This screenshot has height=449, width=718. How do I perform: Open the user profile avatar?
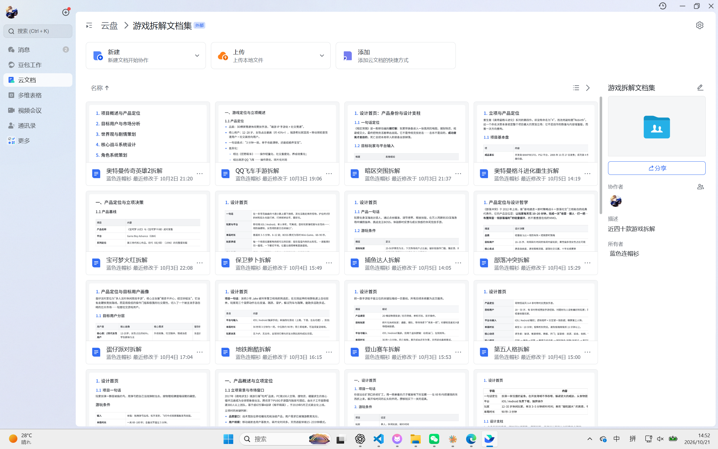click(11, 12)
